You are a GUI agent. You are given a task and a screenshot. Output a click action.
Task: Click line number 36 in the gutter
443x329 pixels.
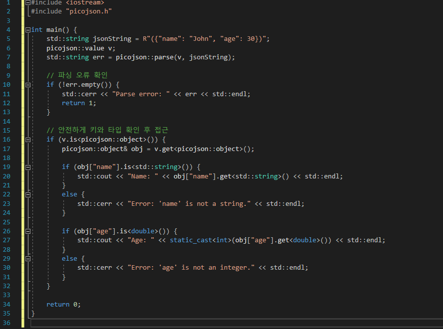pos(6,323)
